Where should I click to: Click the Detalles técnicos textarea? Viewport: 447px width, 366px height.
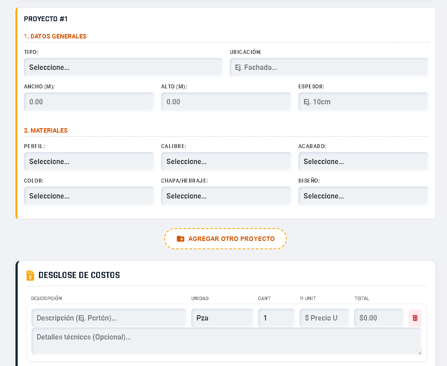click(x=226, y=341)
